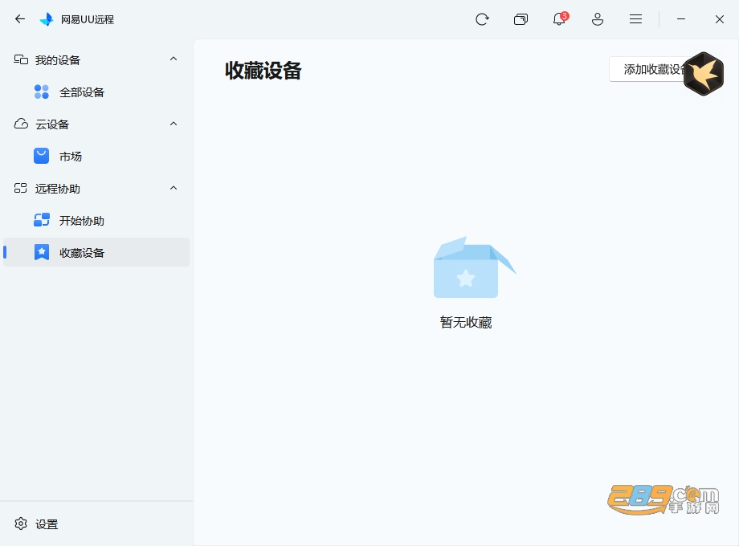The image size is (739, 546).
Task: Open the multi-window icon in title bar
Action: coord(521,19)
